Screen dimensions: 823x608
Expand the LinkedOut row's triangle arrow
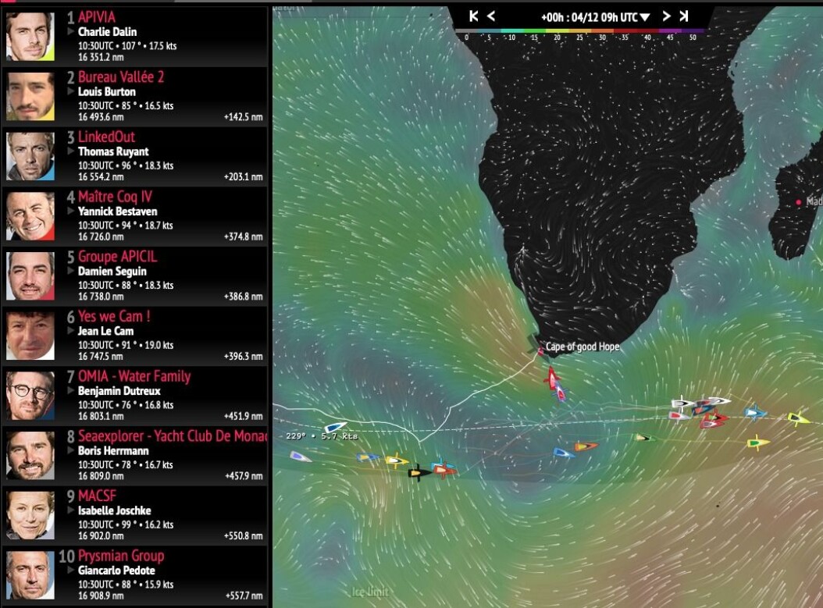71,151
